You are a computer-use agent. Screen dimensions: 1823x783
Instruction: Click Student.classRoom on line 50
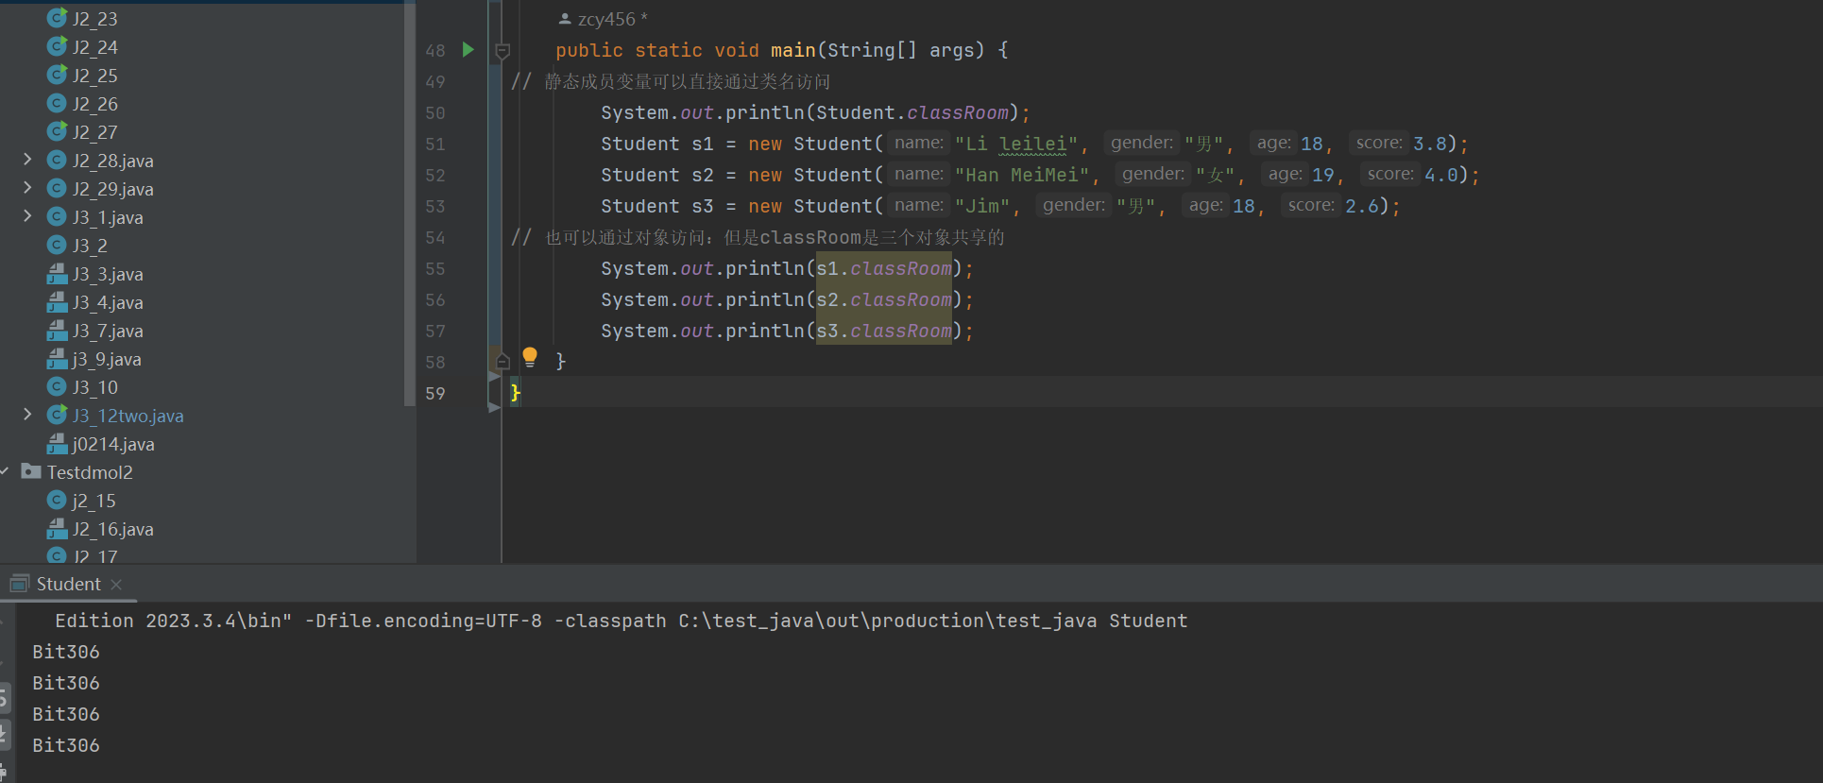(x=912, y=112)
